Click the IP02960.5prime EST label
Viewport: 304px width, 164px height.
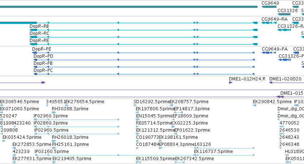51,131
